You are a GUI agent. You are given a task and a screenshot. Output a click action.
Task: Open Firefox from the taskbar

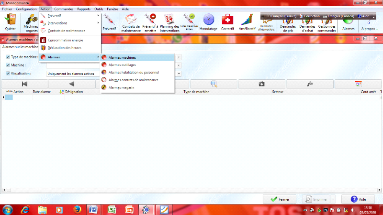[x=77, y=210]
